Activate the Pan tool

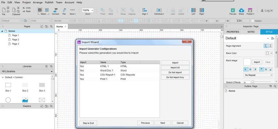[x=64, y=11]
